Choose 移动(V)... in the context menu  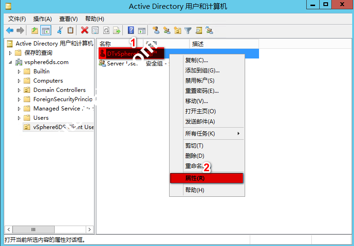pos(207,101)
